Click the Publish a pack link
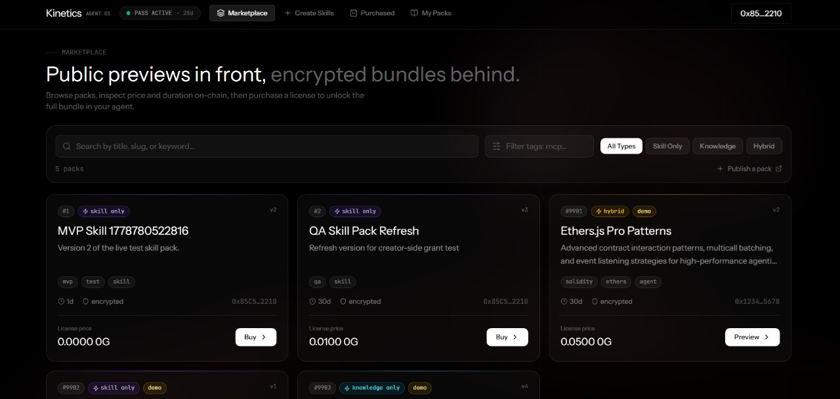 point(749,169)
